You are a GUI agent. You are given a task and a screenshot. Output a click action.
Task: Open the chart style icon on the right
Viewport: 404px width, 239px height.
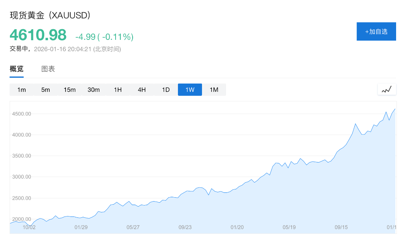pyautogui.click(x=387, y=89)
